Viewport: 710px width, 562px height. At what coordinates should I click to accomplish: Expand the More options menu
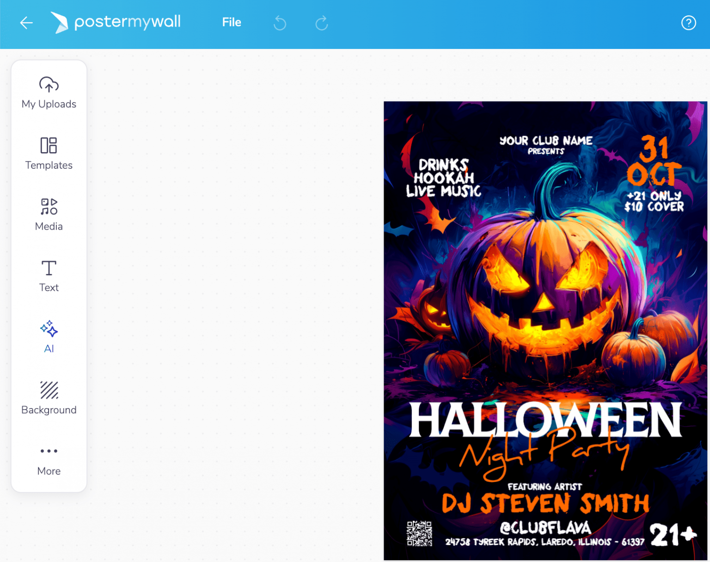point(49,460)
